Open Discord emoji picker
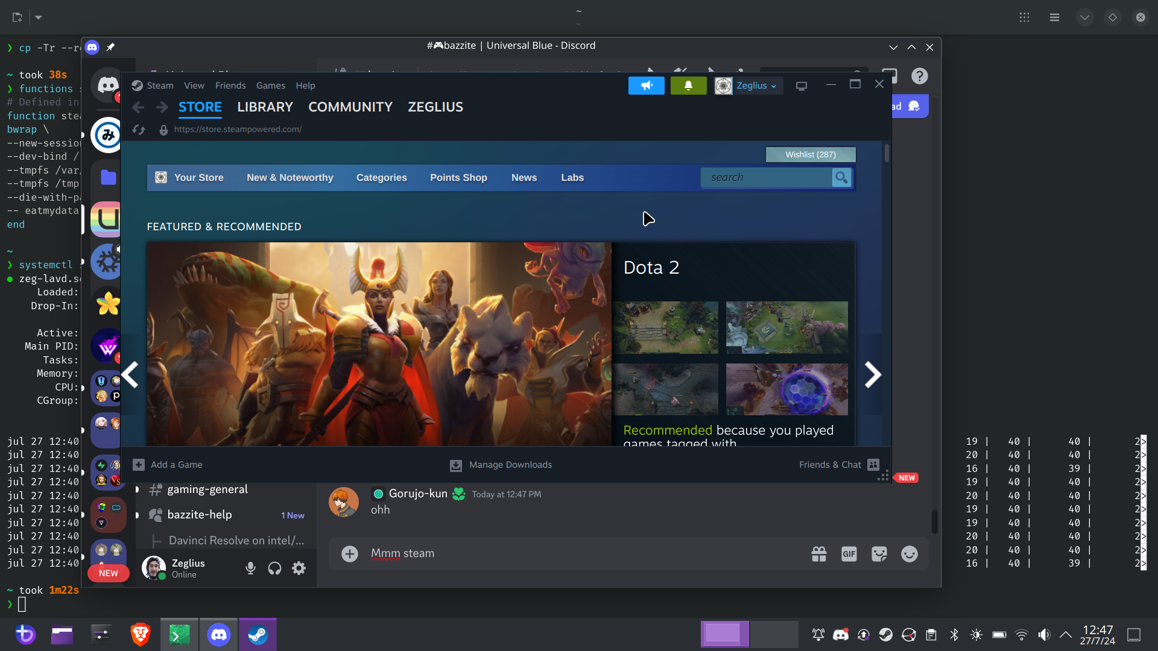Screen dimensions: 1158x651 tap(909, 554)
